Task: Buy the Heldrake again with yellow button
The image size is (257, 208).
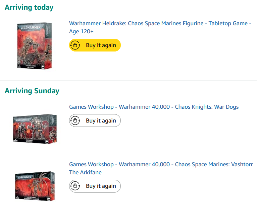Action: click(x=95, y=45)
